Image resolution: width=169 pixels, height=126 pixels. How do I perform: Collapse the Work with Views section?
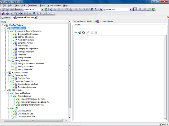point(11,96)
